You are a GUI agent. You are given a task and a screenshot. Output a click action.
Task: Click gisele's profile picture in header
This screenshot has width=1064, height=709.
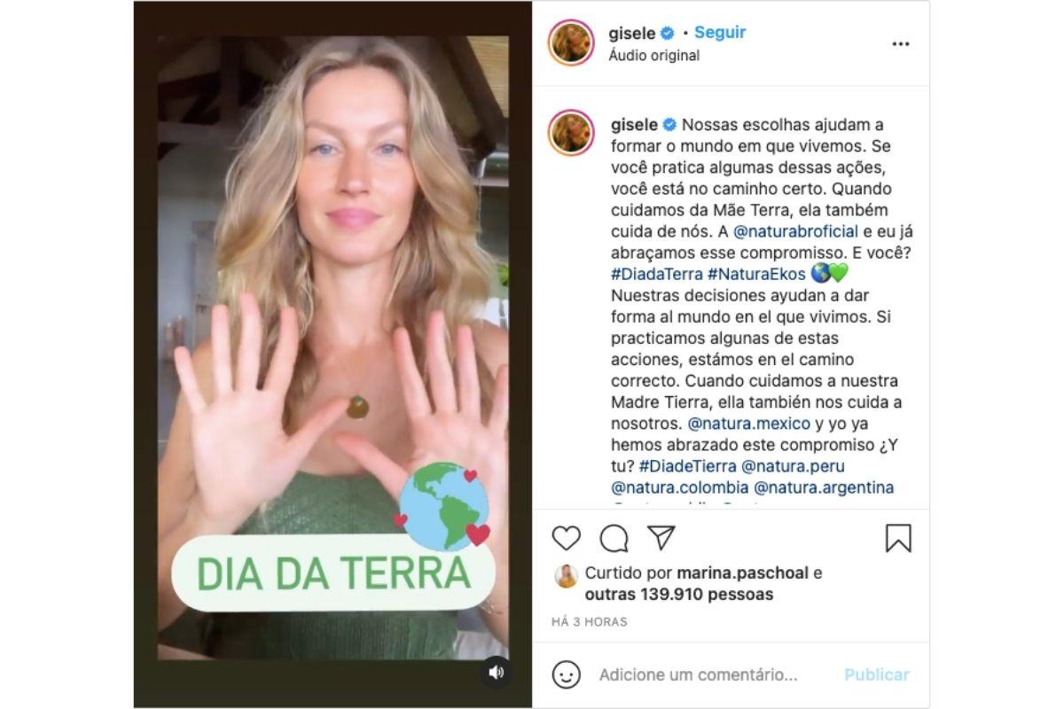coord(571,43)
